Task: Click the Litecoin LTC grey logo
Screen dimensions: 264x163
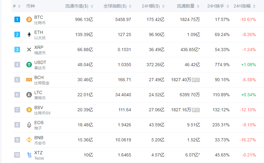Action: coord(29,95)
